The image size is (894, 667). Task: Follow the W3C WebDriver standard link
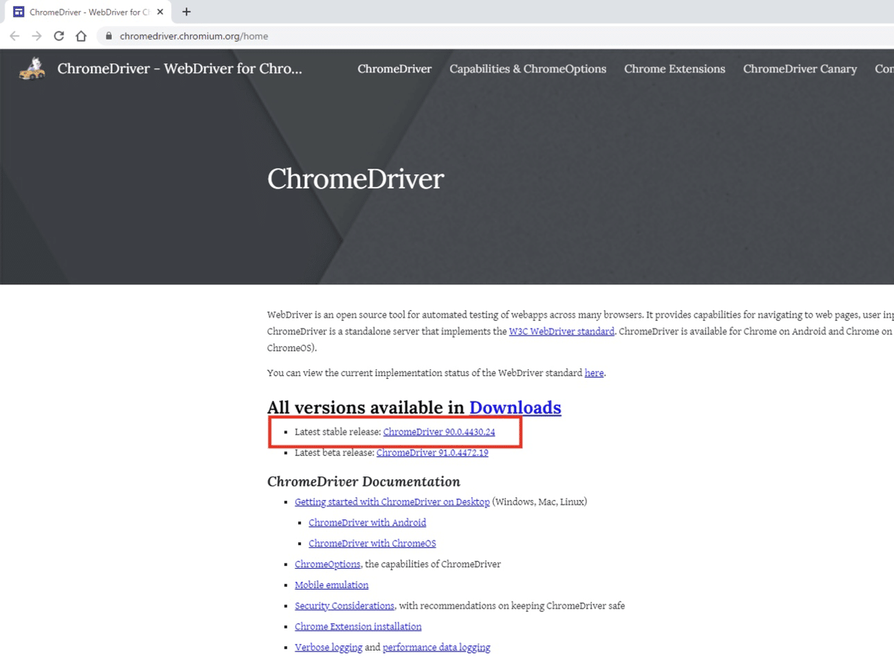pos(562,331)
